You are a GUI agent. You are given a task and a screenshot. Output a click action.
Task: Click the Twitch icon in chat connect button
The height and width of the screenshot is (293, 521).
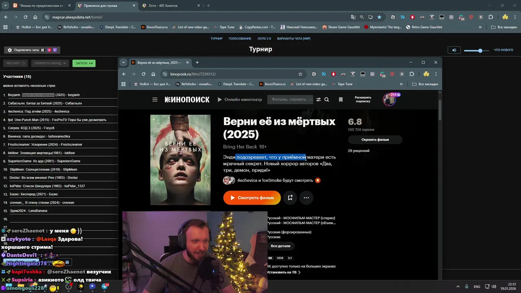point(55,50)
